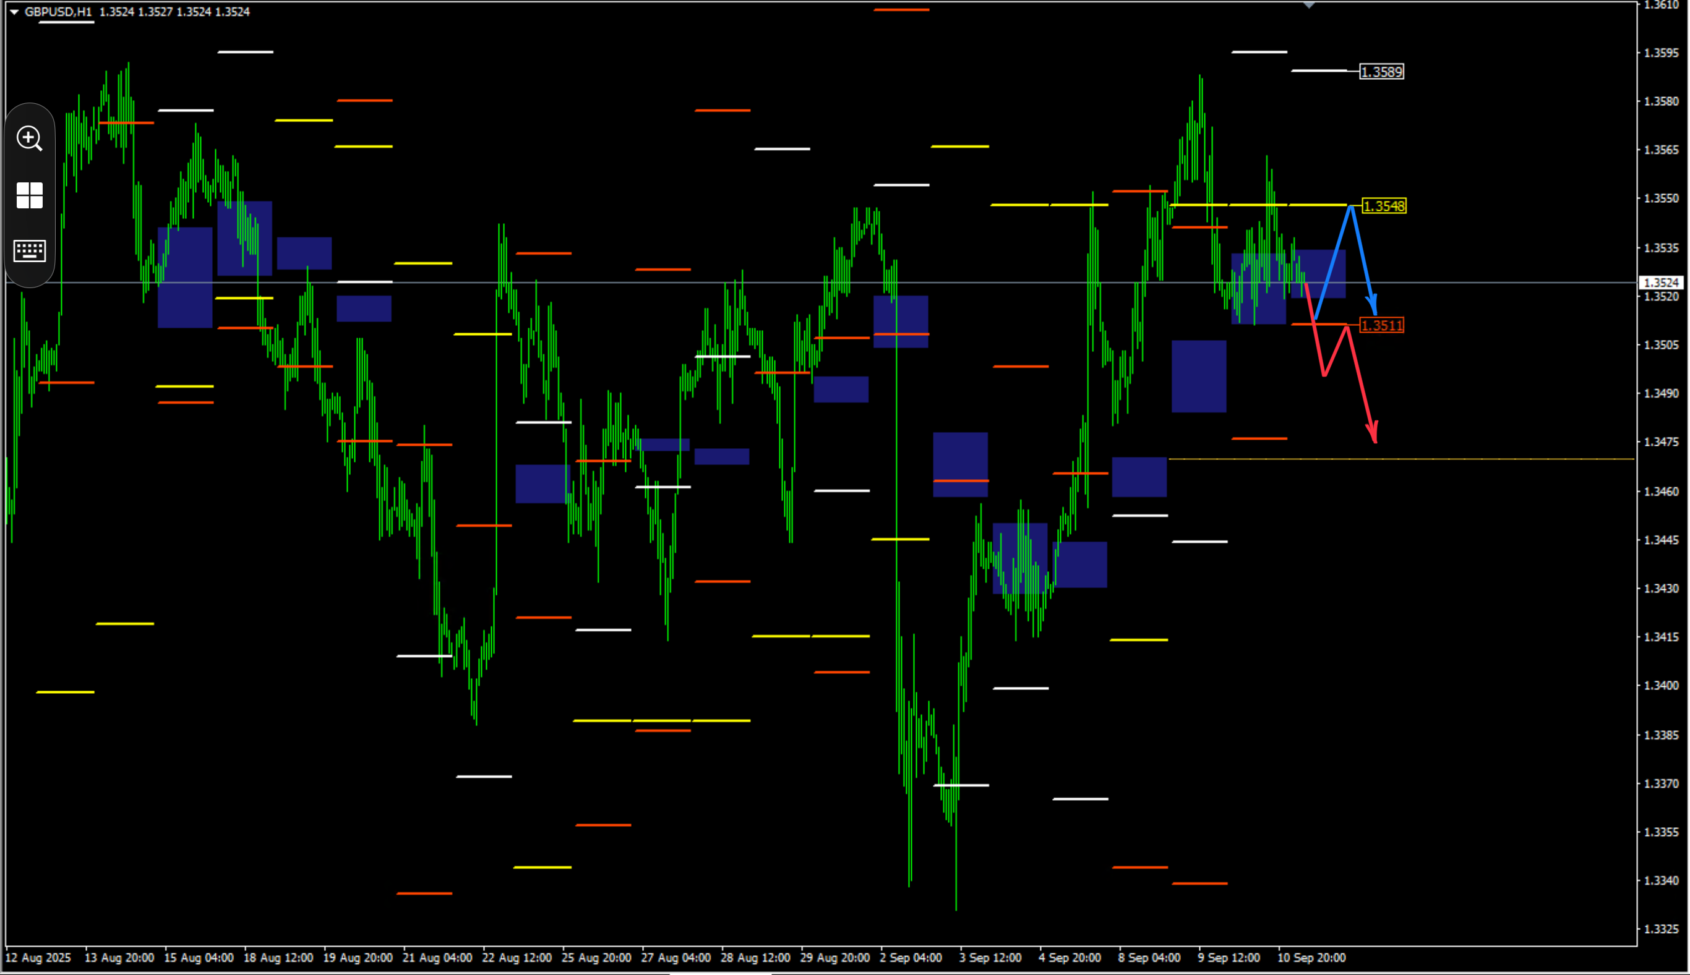Click the 1.3400 price scale value
The image size is (1690, 975).
click(1662, 686)
